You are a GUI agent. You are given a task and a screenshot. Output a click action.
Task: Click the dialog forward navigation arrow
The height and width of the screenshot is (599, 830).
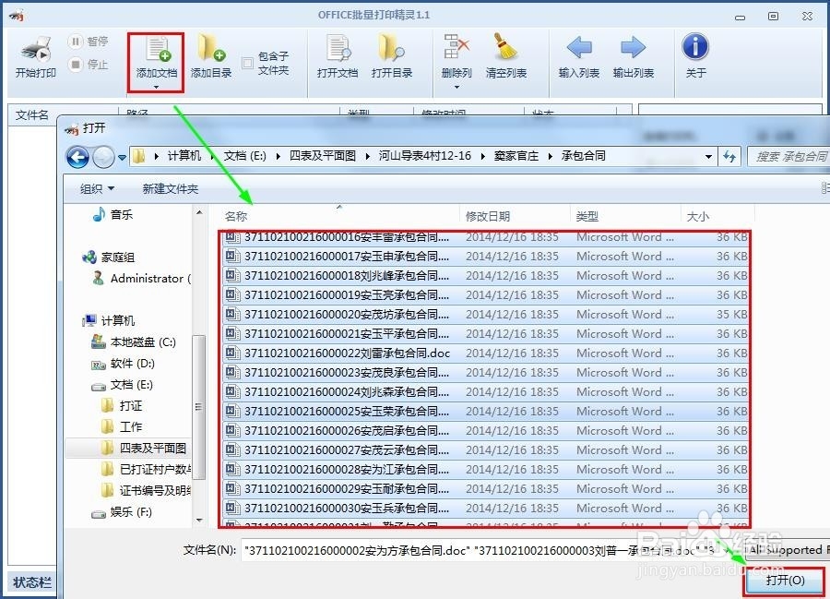103,157
